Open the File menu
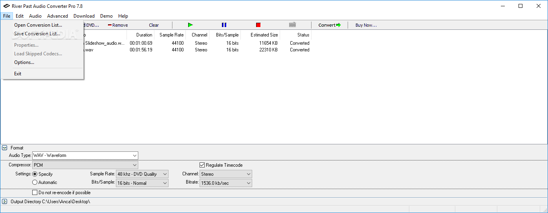 coord(7,16)
